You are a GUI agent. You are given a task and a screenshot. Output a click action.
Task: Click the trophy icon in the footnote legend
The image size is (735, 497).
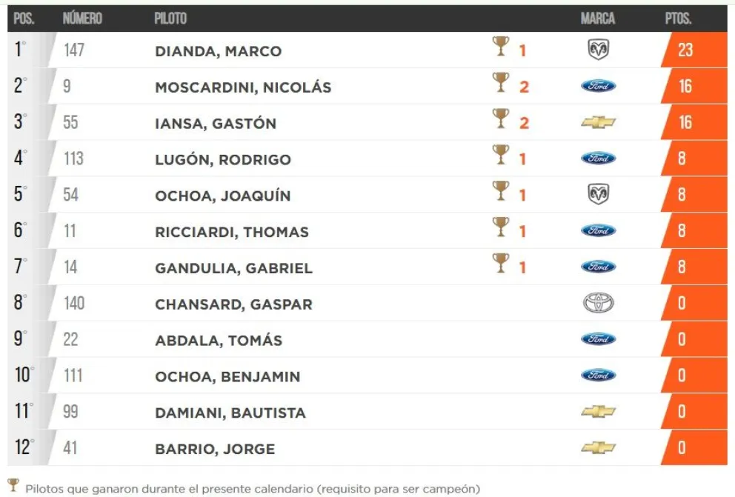tap(13, 487)
